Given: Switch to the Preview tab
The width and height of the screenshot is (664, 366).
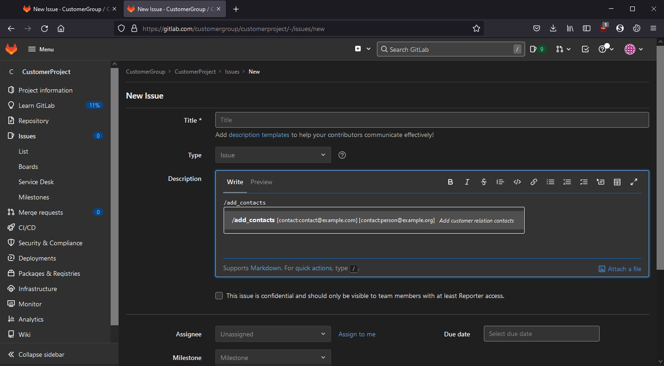Looking at the screenshot, I should [x=261, y=182].
